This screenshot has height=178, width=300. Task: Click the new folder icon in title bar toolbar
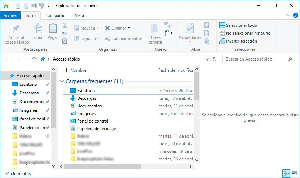pos(26,6)
